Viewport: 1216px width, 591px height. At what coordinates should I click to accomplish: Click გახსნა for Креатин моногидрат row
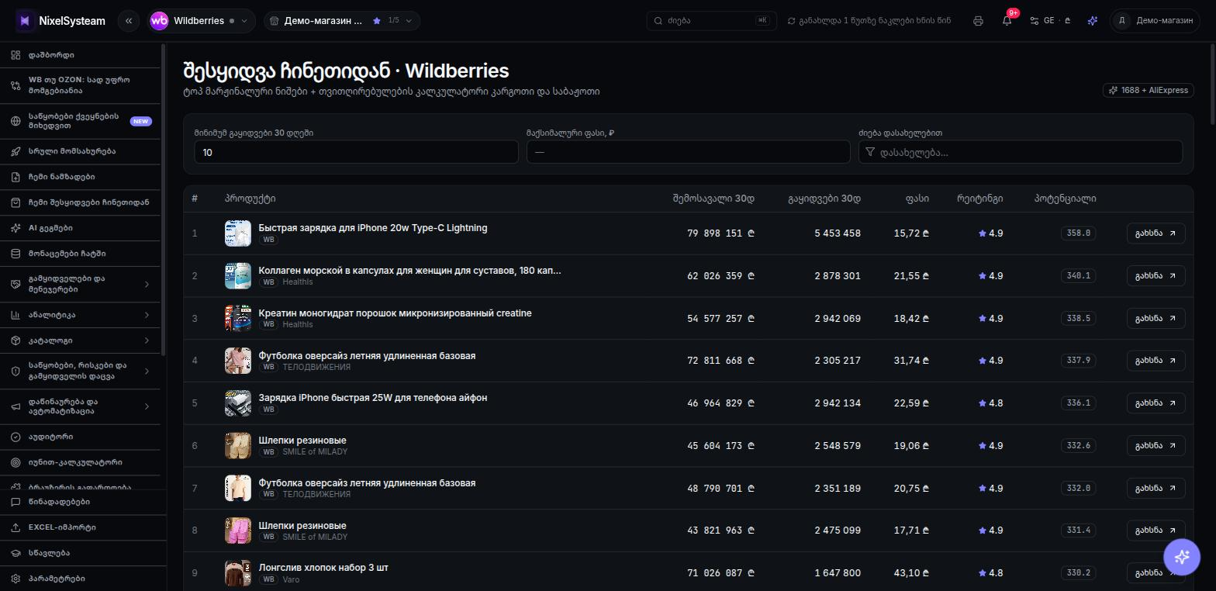[x=1156, y=319]
